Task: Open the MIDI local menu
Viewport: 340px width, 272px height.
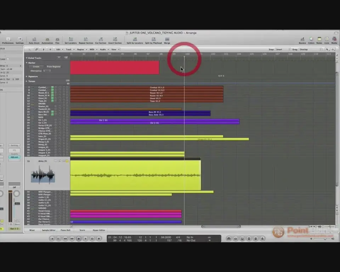Action: (93, 50)
